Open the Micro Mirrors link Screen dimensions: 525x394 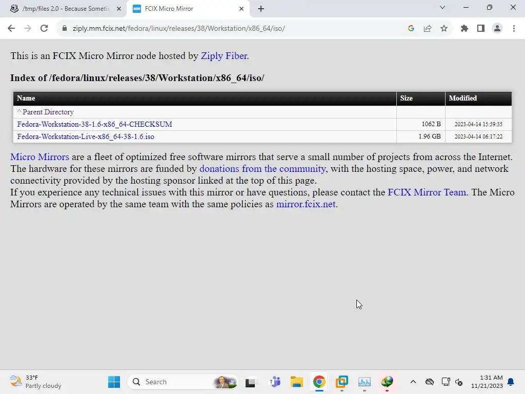pos(40,157)
